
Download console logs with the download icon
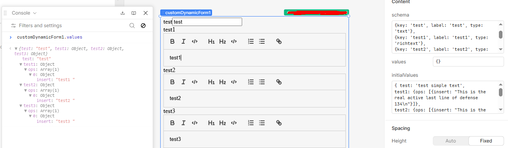(123, 13)
